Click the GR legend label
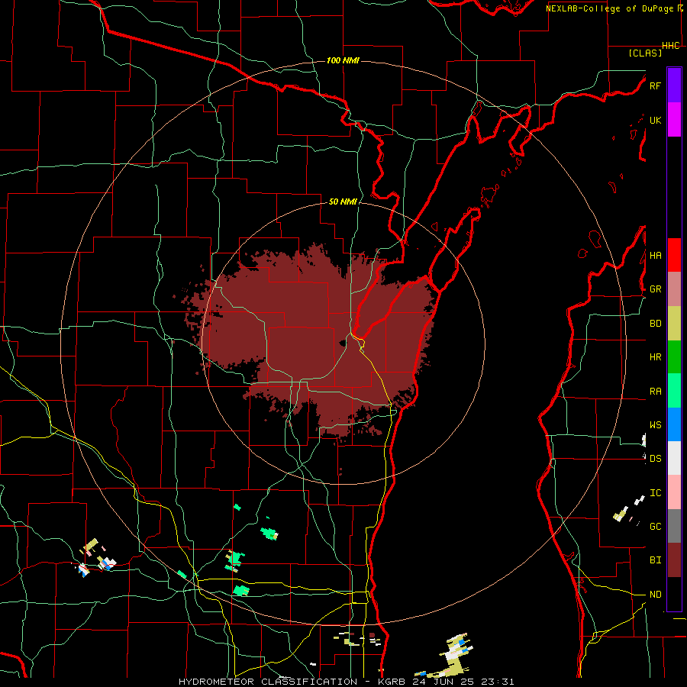The width and height of the screenshot is (687, 687). 655,289
